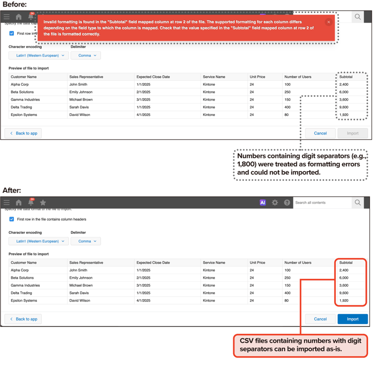383x365 pixels.
Task: Open notifications bell in the After header
Action: coord(31,203)
